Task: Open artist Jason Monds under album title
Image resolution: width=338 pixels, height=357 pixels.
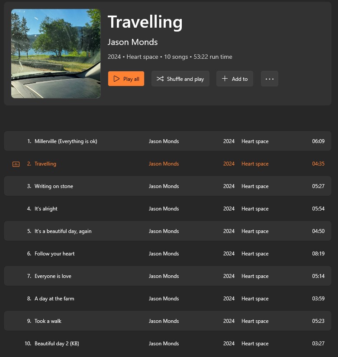Action: [132, 42]
